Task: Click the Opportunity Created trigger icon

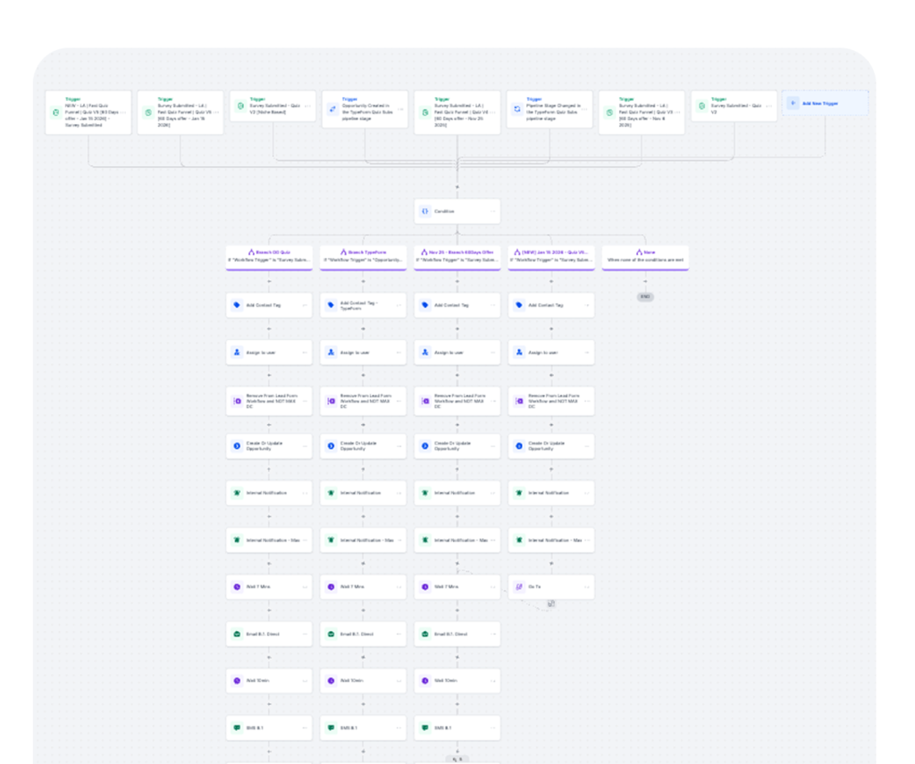Action: click(x=331, y=112)
